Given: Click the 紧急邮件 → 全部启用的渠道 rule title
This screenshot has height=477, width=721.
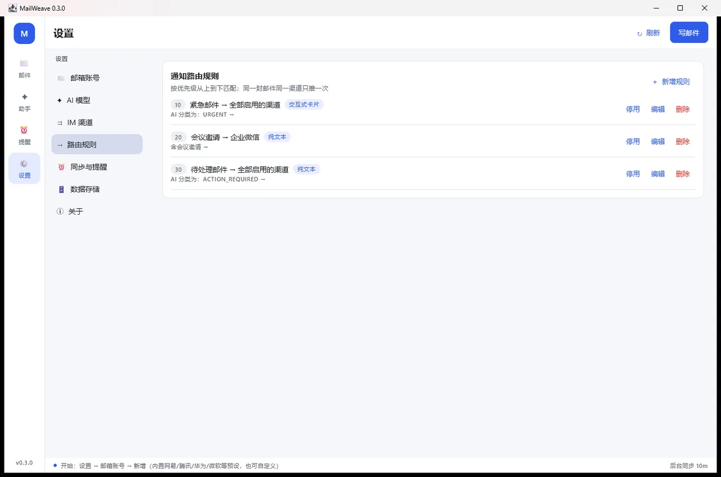Looking at the screenshot, I should pyautogui.click(x=235, y=105).
